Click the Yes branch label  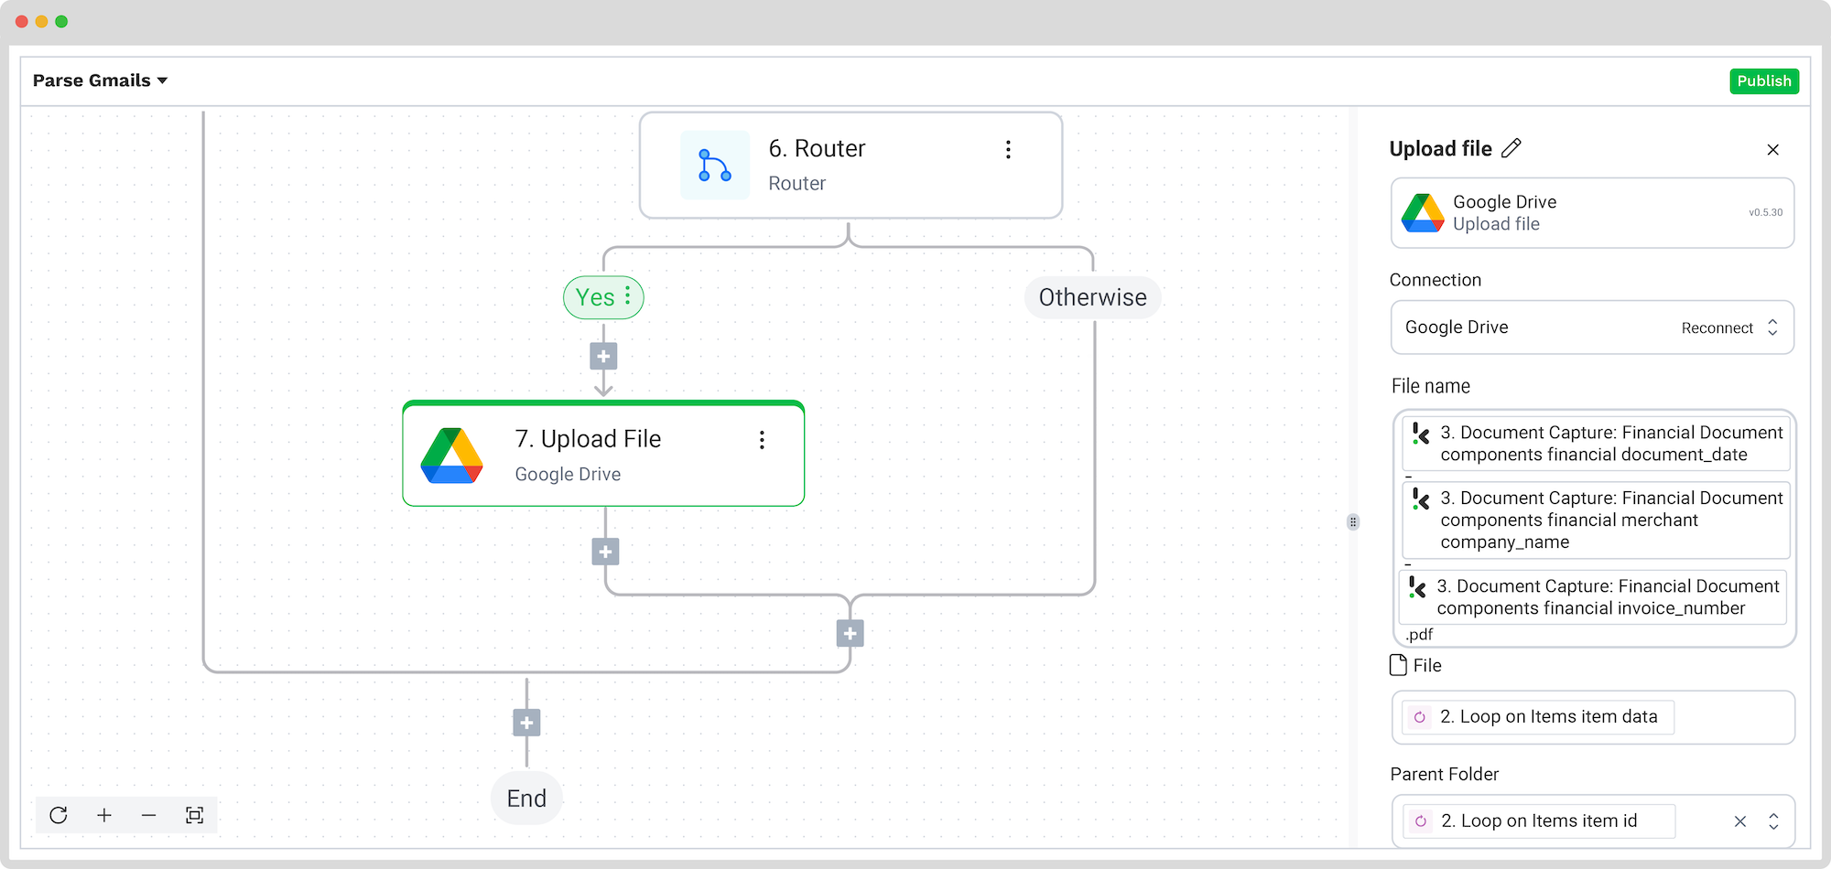coord(595,297)
